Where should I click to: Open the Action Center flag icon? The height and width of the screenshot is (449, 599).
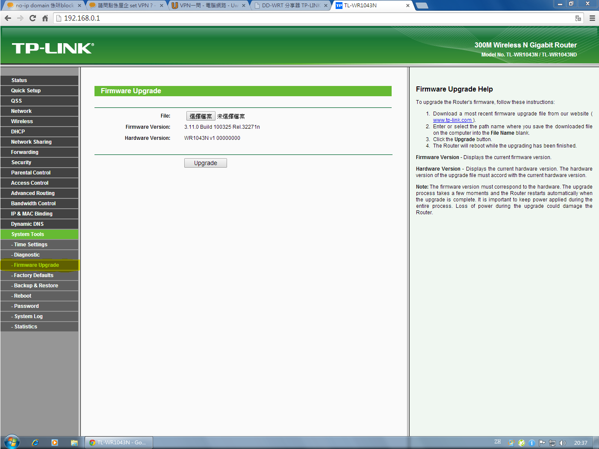pyautogui.click(x=542, y=443)
